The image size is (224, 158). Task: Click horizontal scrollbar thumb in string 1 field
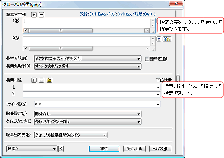(x=61, y=31)
